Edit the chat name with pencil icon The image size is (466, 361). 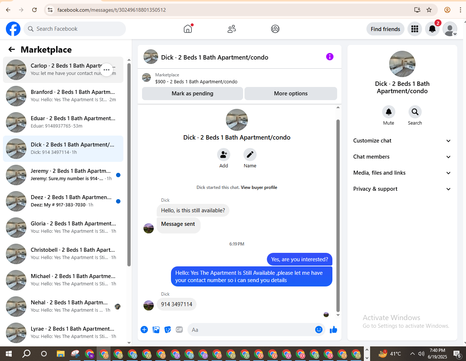[250, 155]
